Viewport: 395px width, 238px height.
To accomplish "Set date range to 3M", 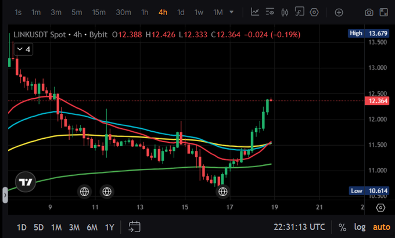I will [74, 228].
